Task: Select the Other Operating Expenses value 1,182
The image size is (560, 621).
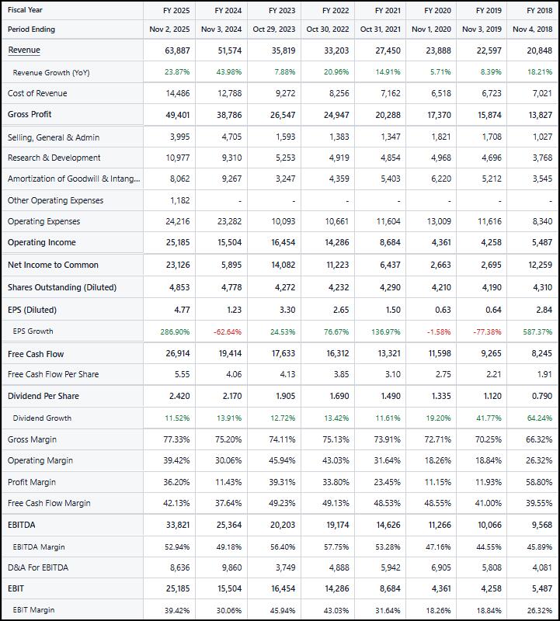Action: (x=179, y=200)
